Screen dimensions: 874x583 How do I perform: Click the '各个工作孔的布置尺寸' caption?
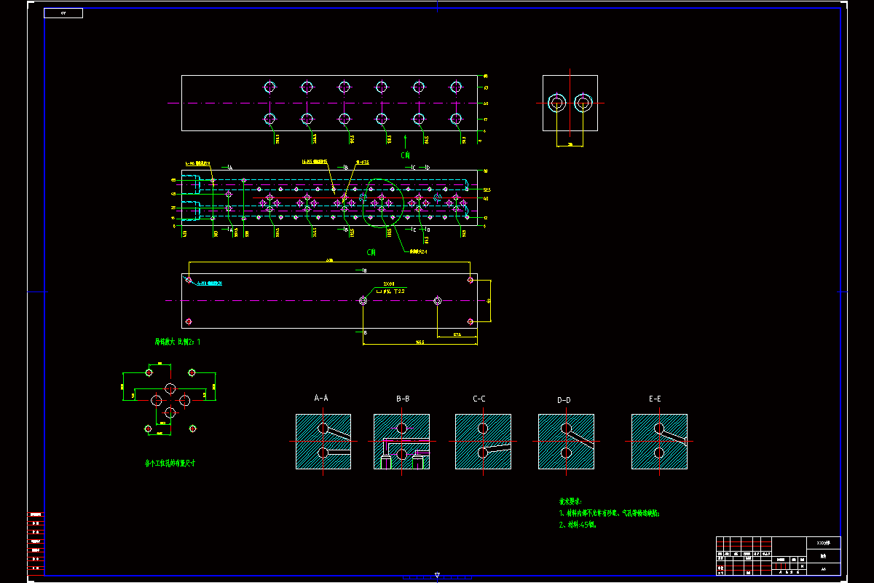(170, 463)
